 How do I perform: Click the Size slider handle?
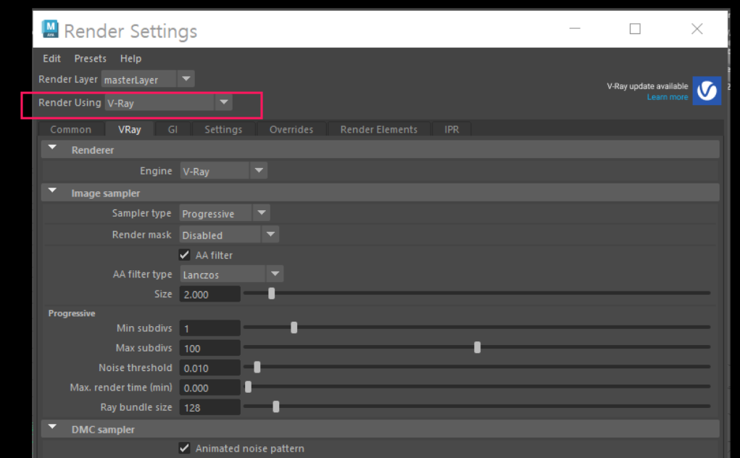click(x=271, y=293)
